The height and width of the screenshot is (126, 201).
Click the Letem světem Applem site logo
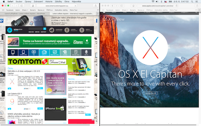(15, 30)
